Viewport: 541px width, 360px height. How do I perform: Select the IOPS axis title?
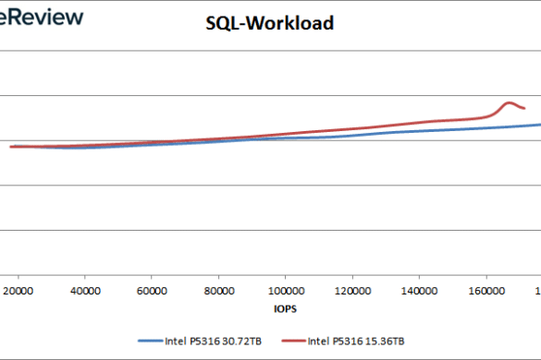[285, 308]
